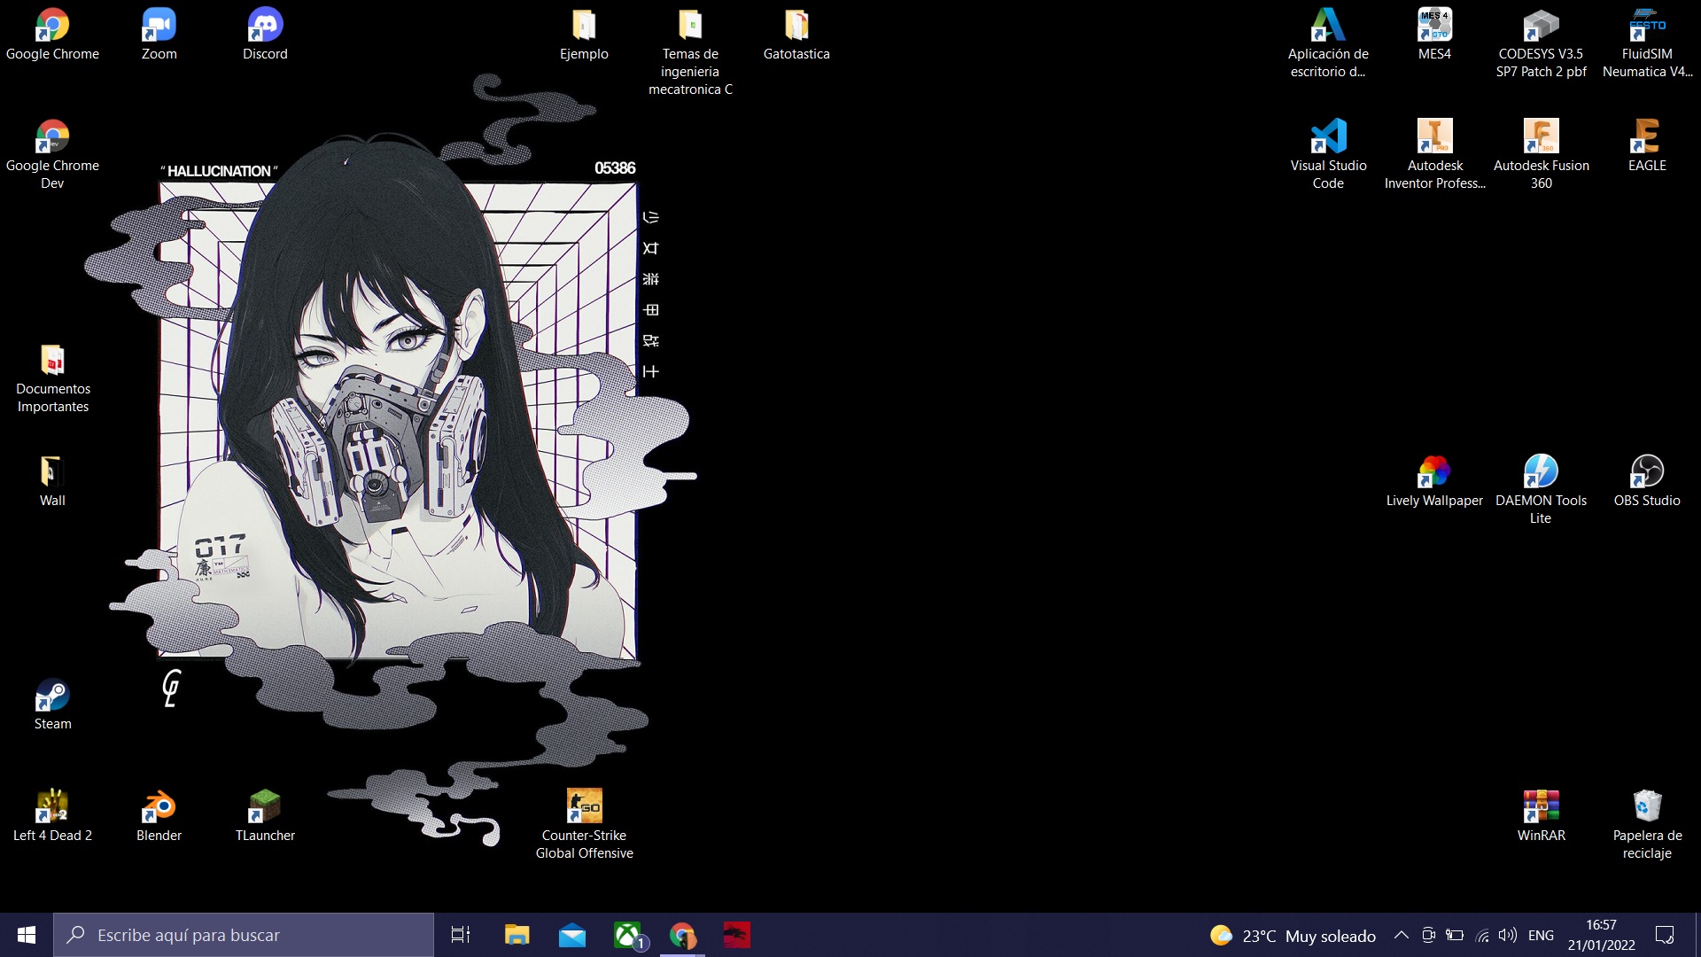Open the Windows Start menu
This screenshot has width=1701, height=957.
tap(27, 936)
